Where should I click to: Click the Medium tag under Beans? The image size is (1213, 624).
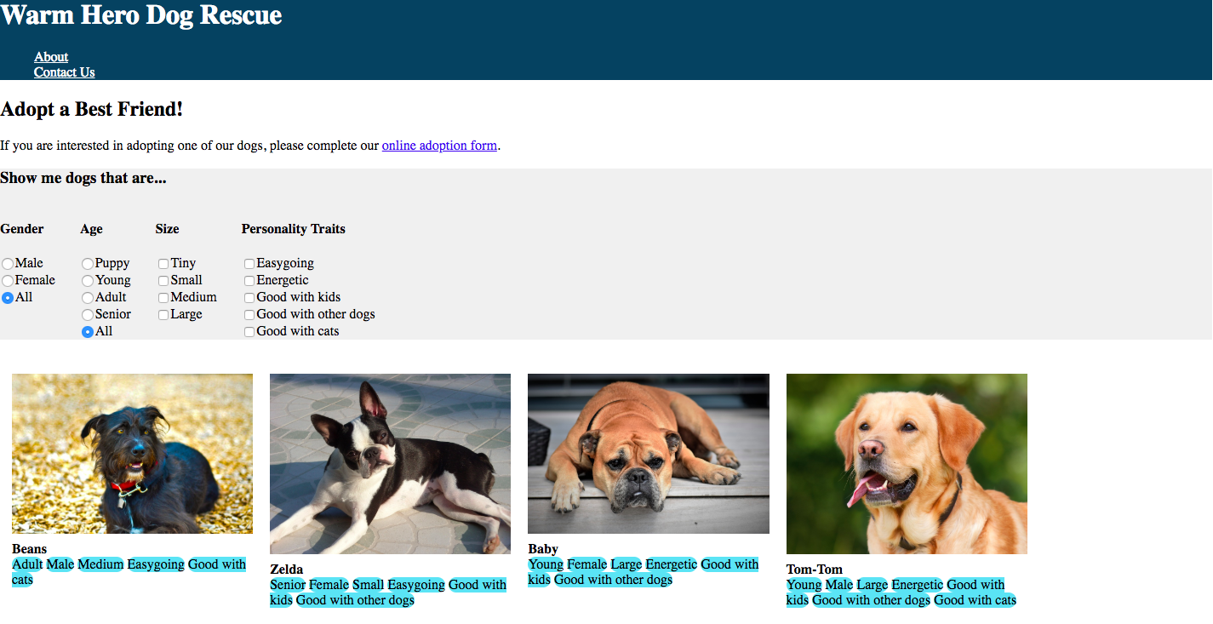click(100, 564)
